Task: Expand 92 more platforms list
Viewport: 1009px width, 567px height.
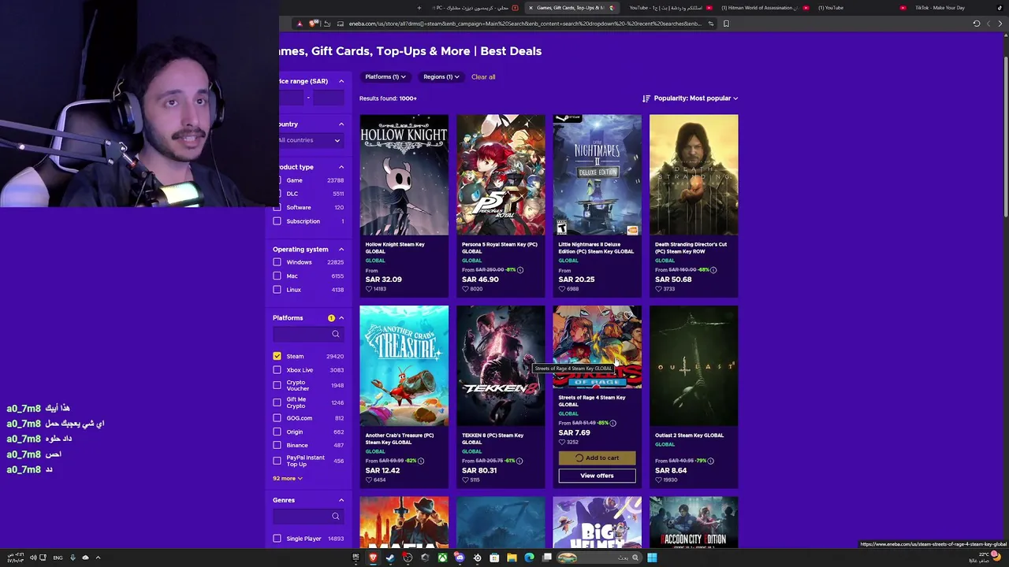Action: click(288, 478)
